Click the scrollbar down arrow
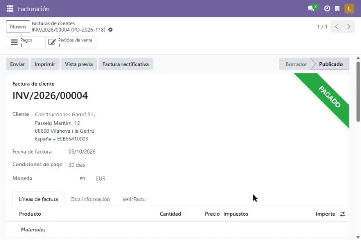The height and width of the screenshot is (240, 361). click(x=358, y=237)
